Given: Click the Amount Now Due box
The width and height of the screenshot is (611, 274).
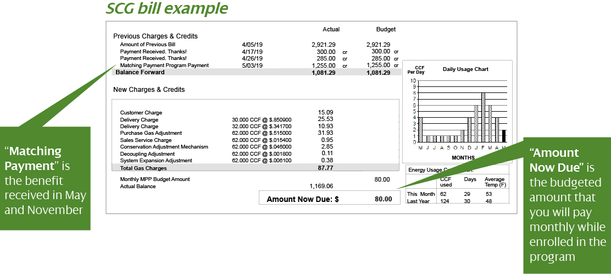Looking at the screenshot, I should pos(330,199).
